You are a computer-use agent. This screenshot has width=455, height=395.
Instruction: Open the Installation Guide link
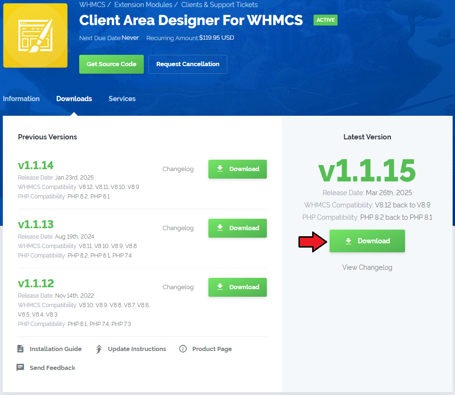(x=56, y=349)
